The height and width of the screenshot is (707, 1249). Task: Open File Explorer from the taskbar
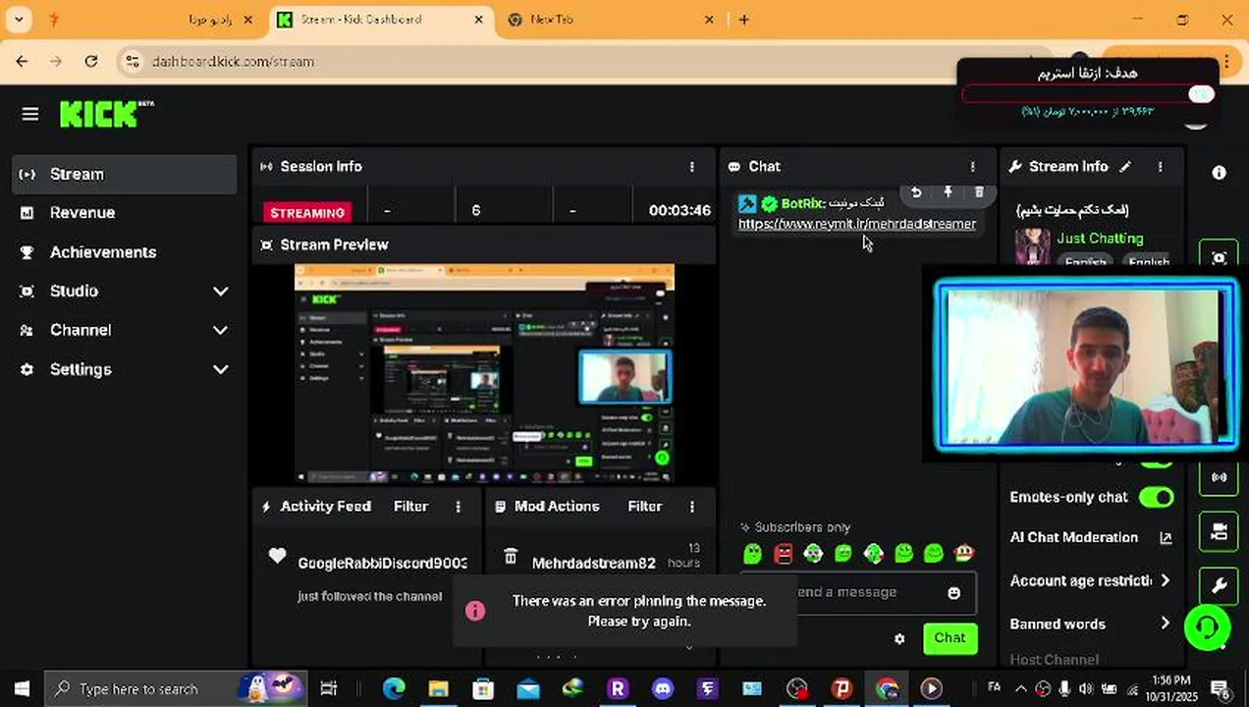438,688
